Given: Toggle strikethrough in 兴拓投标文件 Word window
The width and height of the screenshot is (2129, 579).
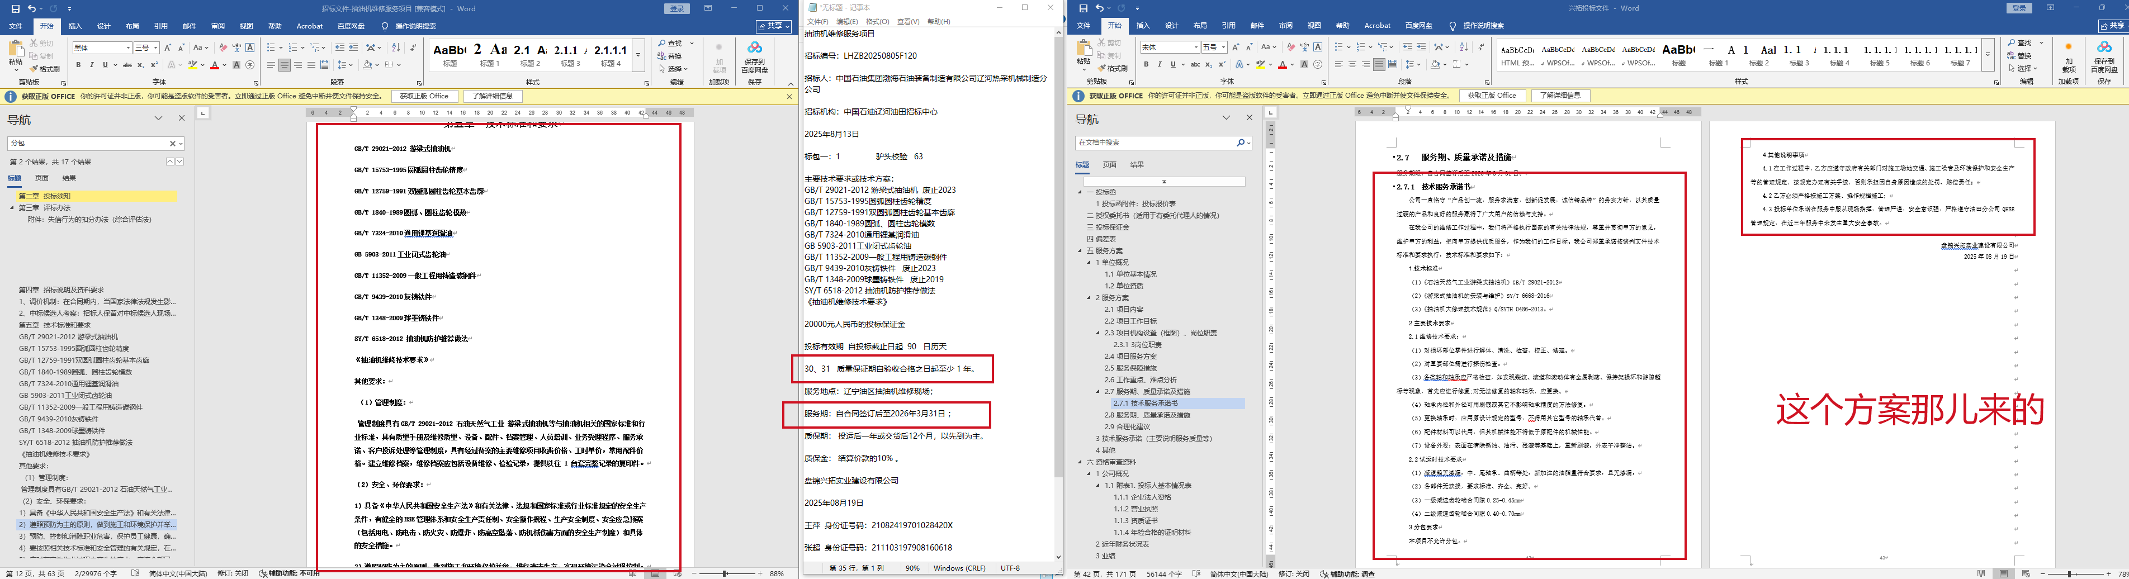Looking at the screenshot, I should [1195, 64].
